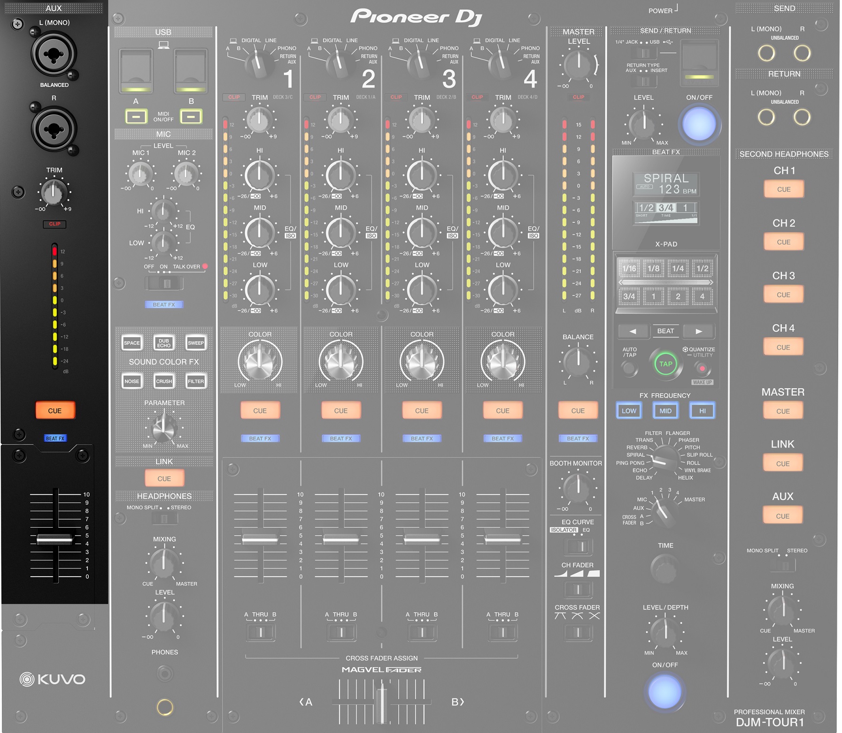Flip the EQ CURVE ISOLATOR/EQ switch

pos(578,546)
